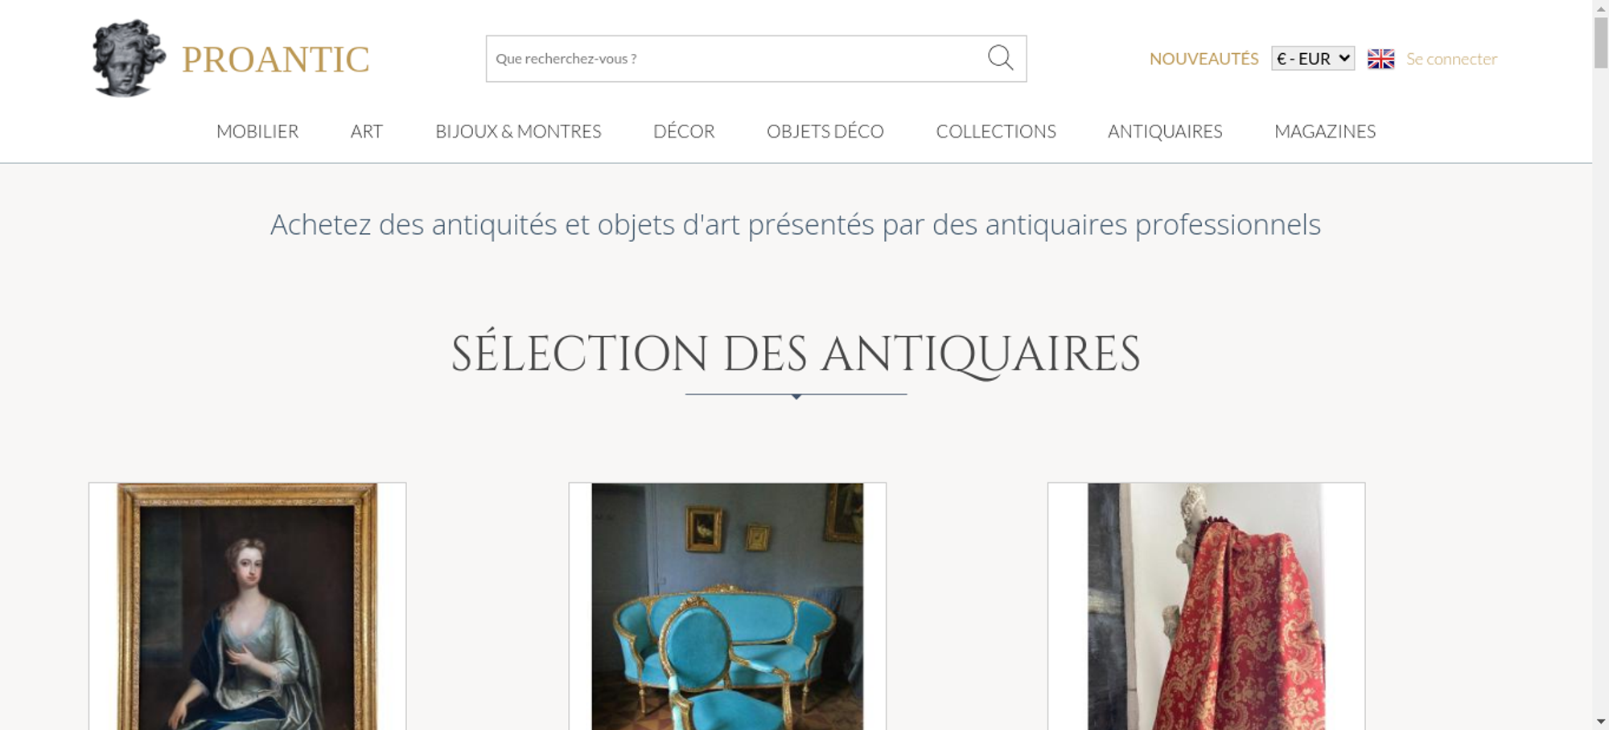The height and width of the screenshot is (730, 1609).
Task: Open the Antiquaires menu
Action: point(1165,131)
